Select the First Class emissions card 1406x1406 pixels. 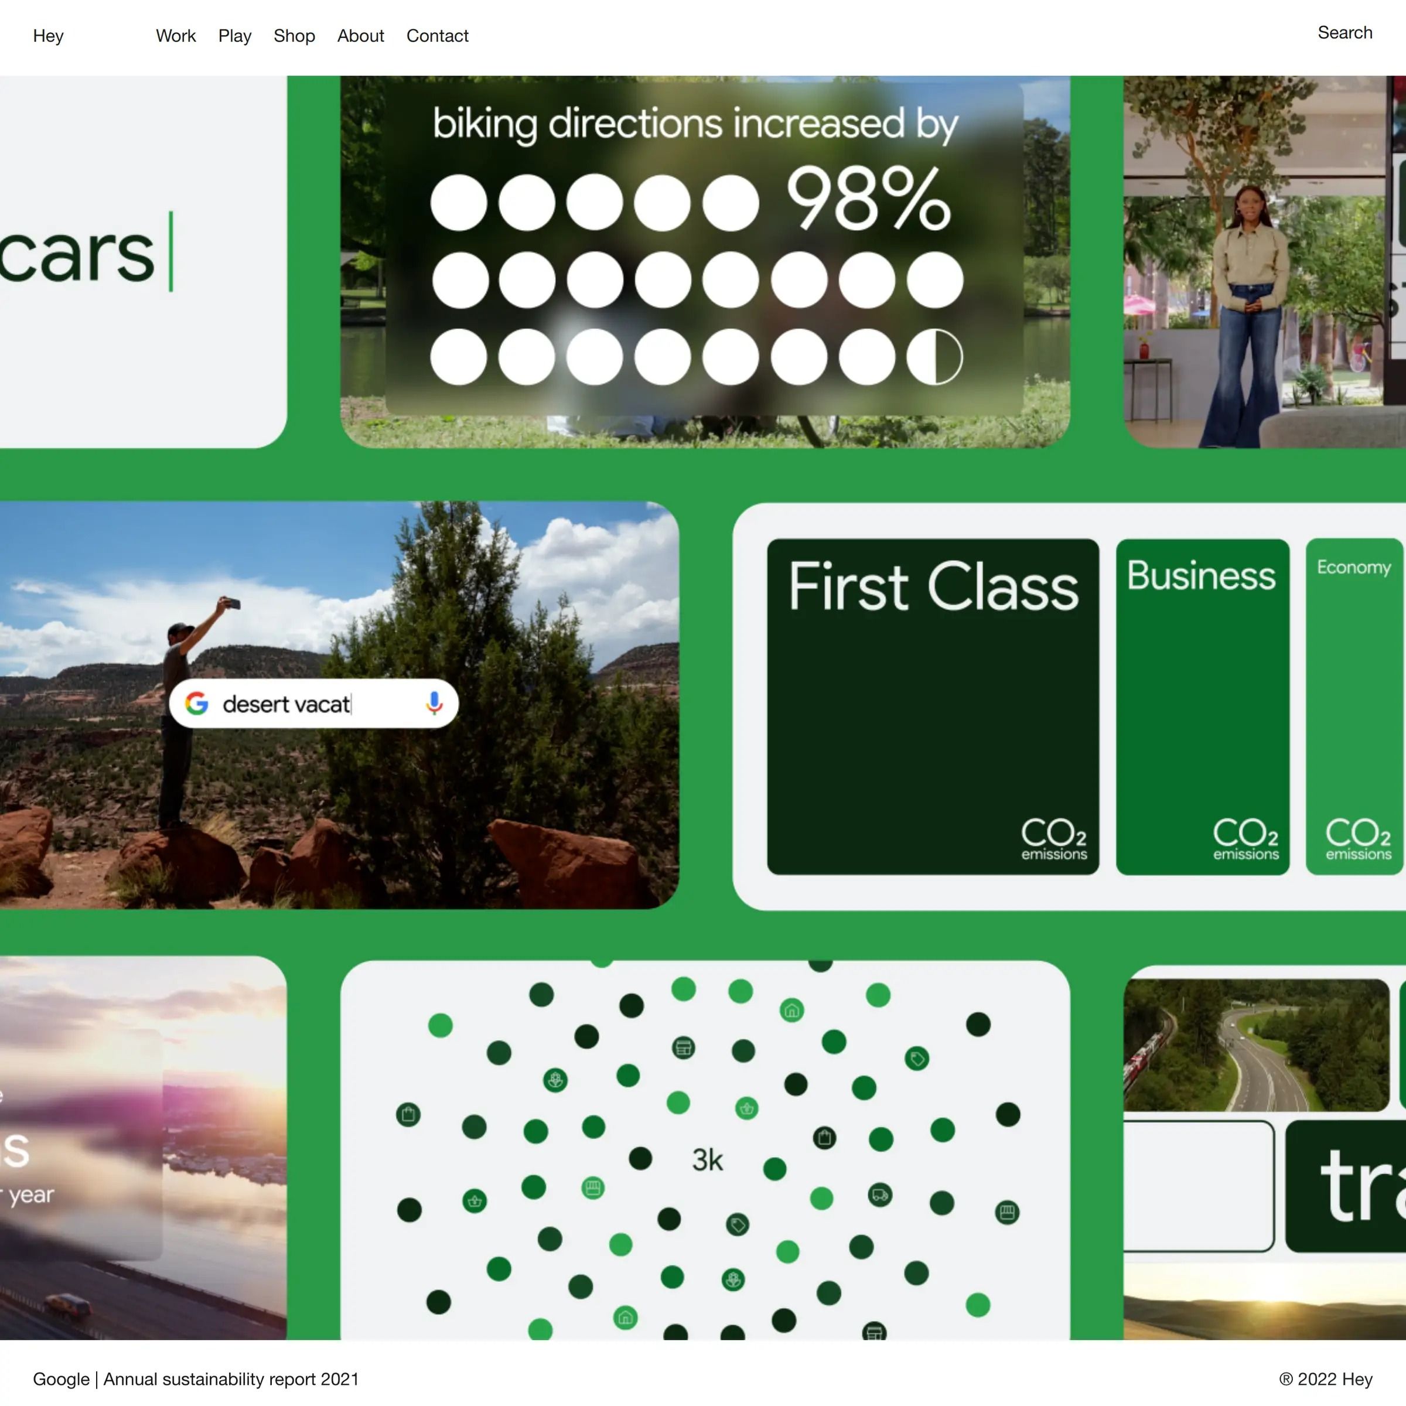point(932,706)
